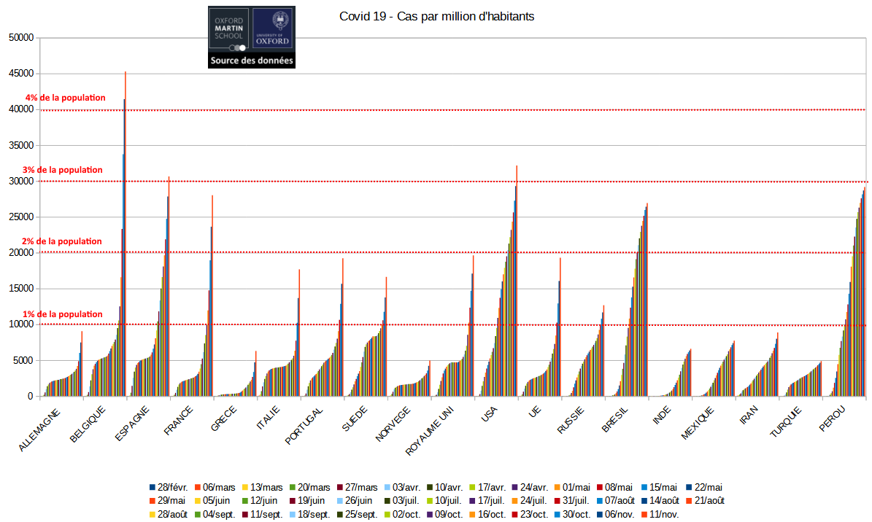The height and width of the screenshot is (522, 872).
Task: Select the BELGIQUE axis label
Action: [89, 424]
